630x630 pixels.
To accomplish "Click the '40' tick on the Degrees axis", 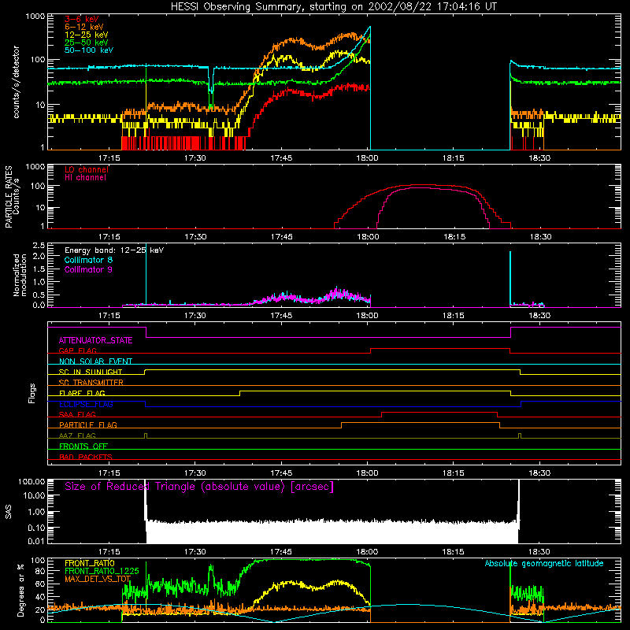I will pos(41,598).
